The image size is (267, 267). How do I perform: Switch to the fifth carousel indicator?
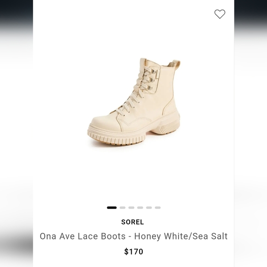pyautogui.click(x=149, y=208)
